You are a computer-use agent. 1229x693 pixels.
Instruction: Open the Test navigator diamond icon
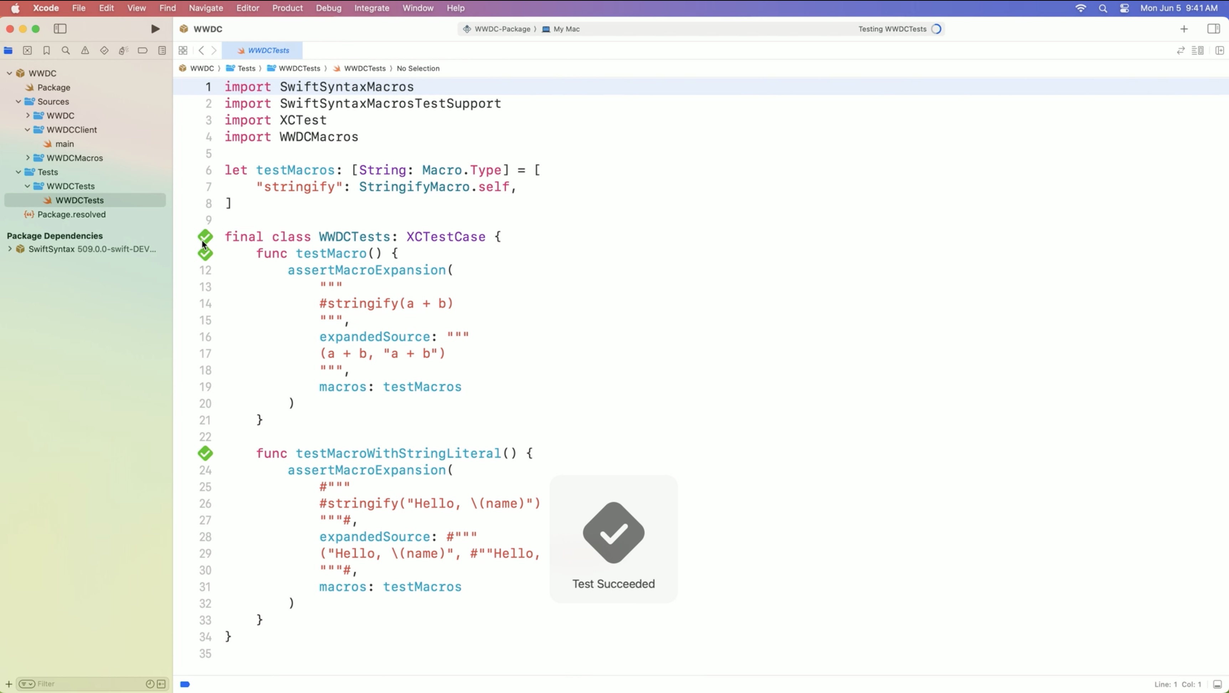[104, 51]
